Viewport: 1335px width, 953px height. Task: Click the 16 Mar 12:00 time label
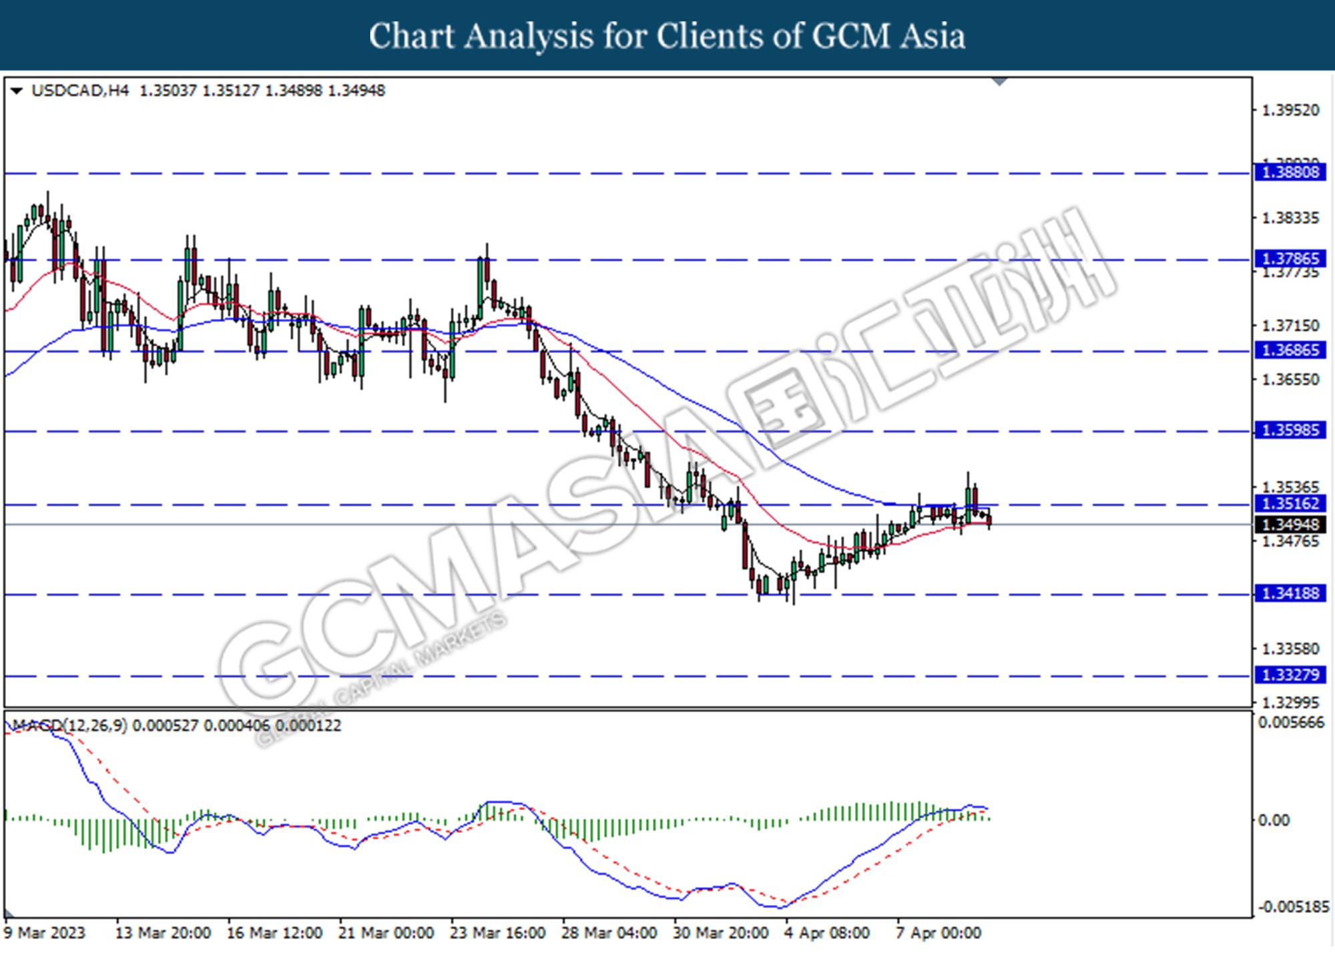[274, 932]
